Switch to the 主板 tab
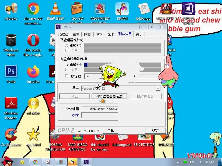 click(76, 34)
